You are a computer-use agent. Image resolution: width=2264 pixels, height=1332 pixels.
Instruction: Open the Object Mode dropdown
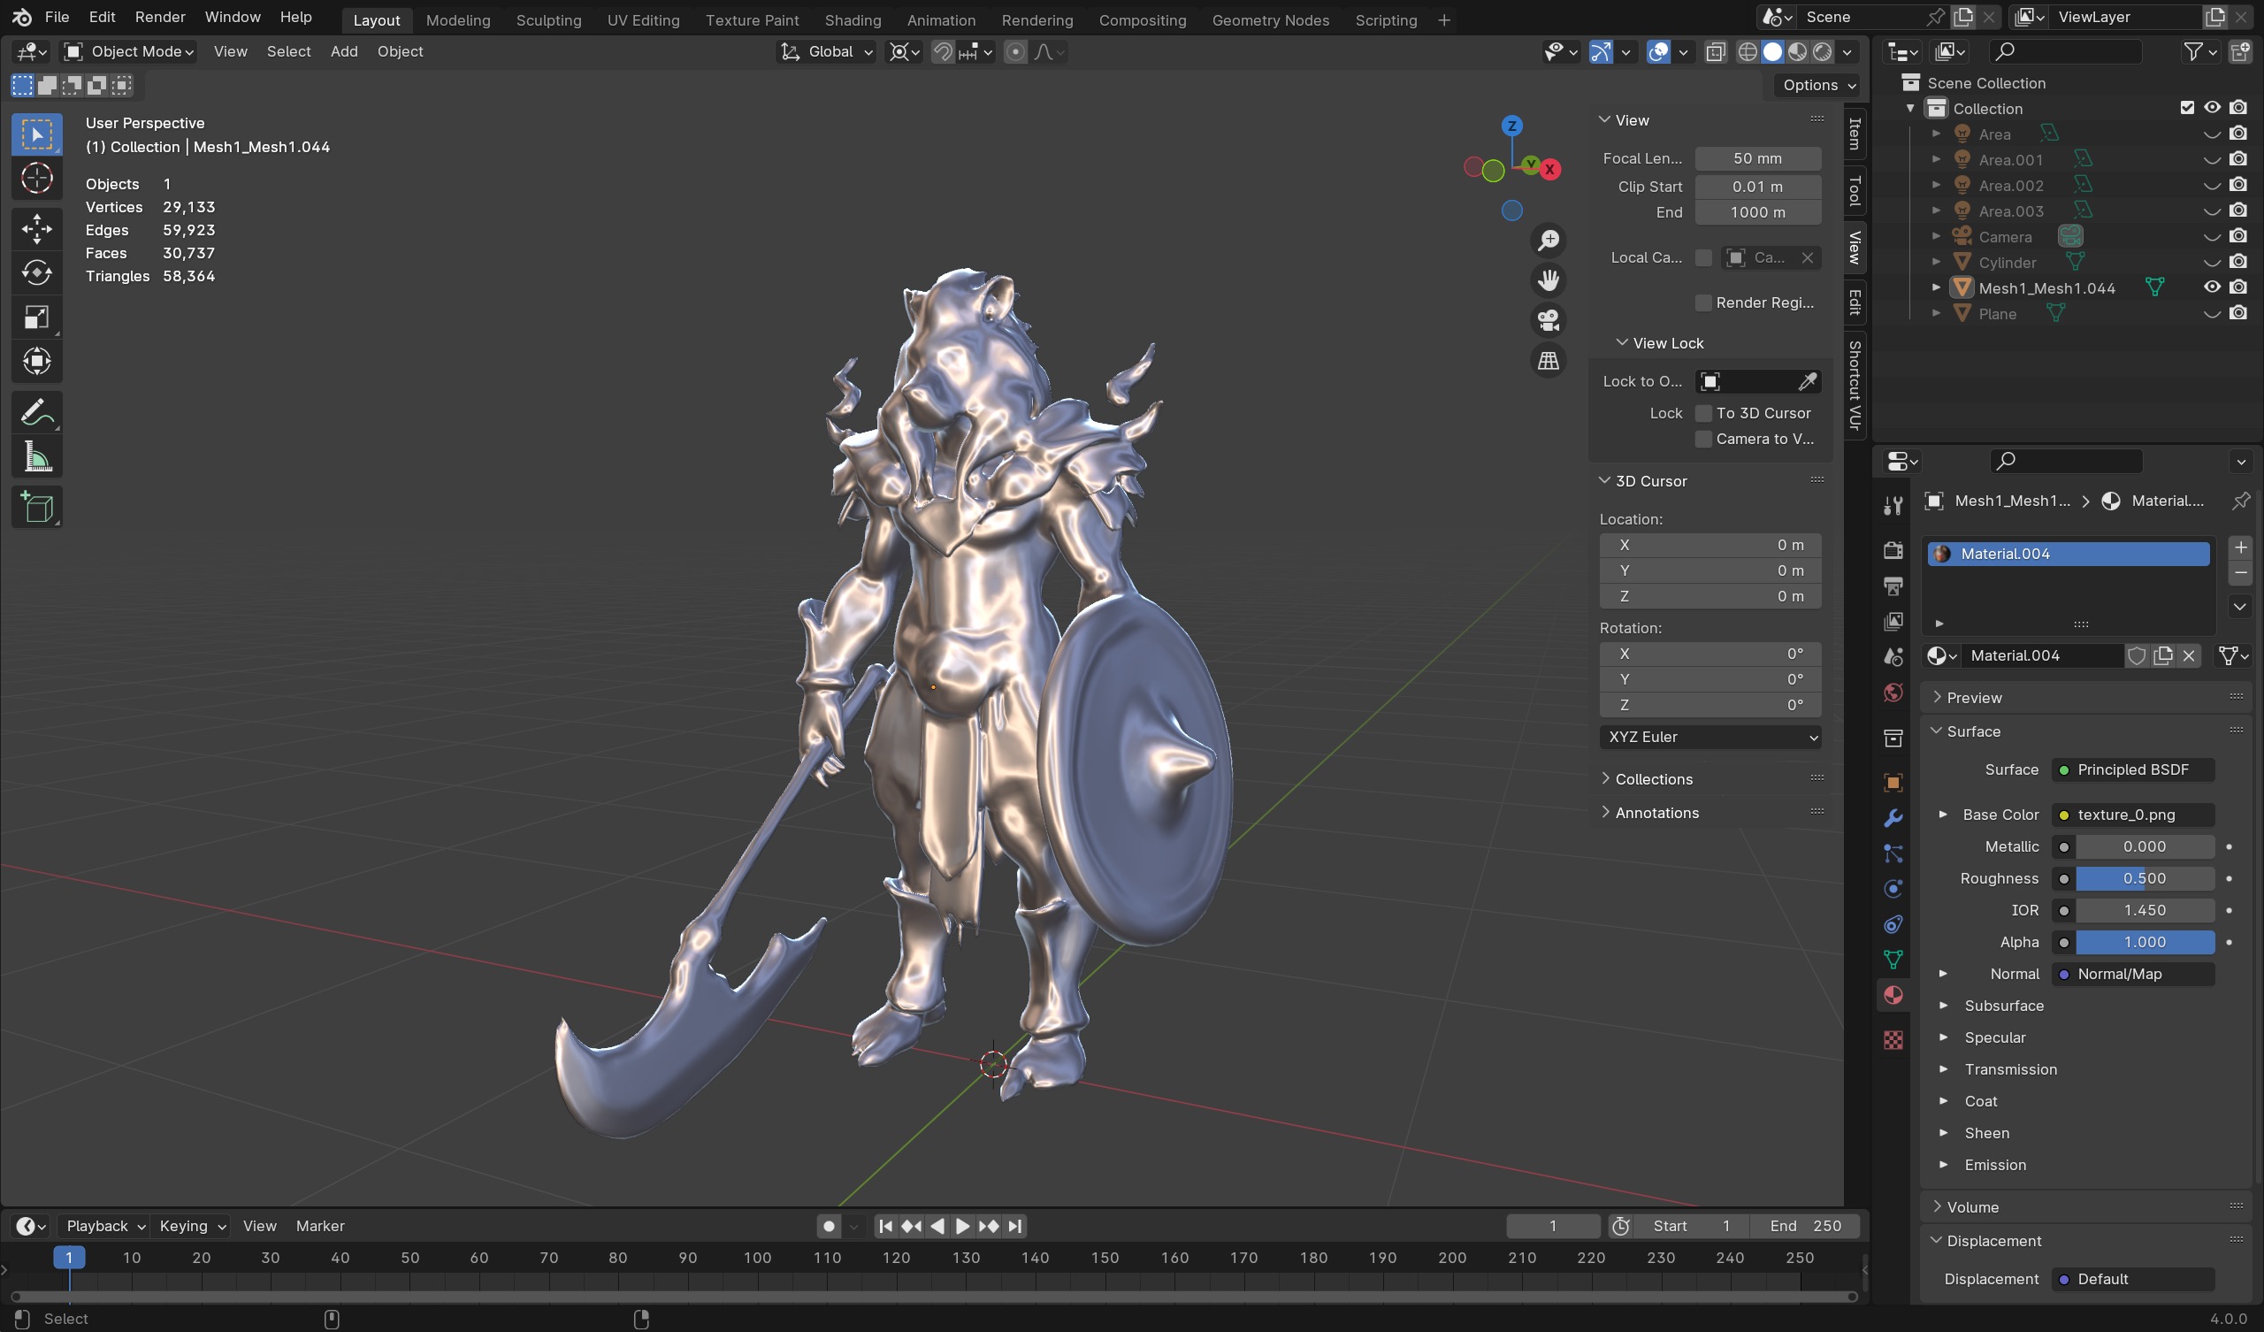(x=128, y=52)
